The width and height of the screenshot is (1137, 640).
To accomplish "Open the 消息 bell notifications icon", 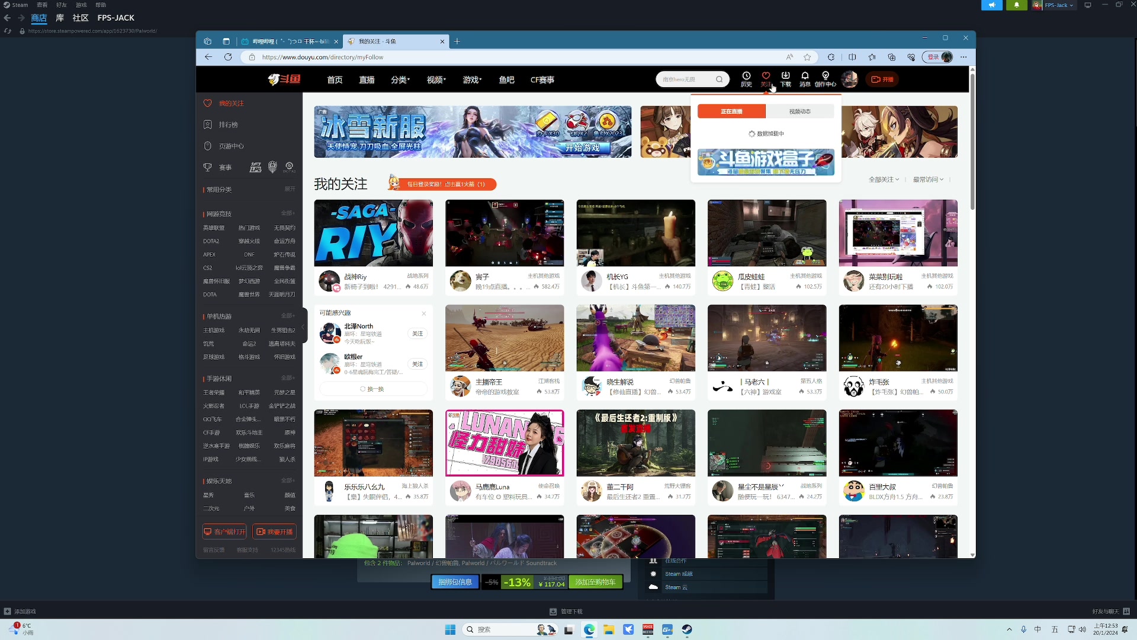I will click(805, 79).
